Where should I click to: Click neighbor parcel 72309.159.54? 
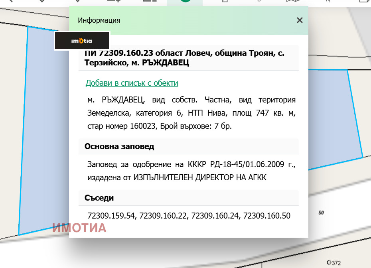click(111, 216)
